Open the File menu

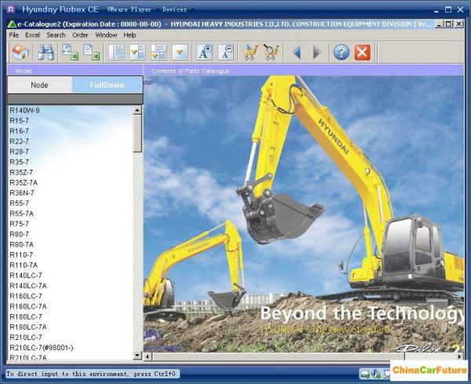pyautogui.click(x=14, y=35)
